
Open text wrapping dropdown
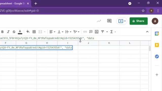[68, 32]
